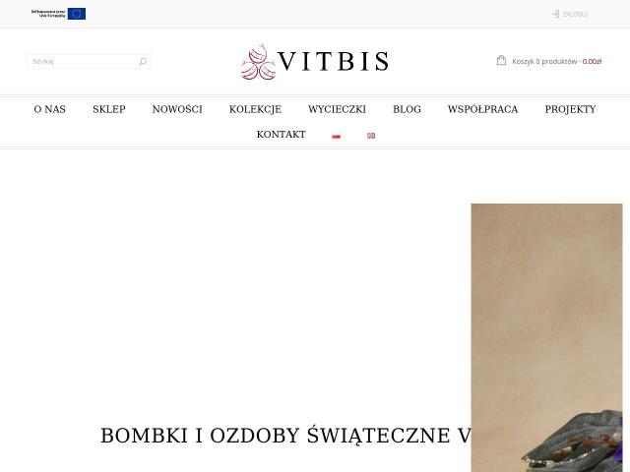Open the Koszyk 0 produktów cart link
Image resolution: width=630 pixels, height=472 pixels.
click(557, 61)
